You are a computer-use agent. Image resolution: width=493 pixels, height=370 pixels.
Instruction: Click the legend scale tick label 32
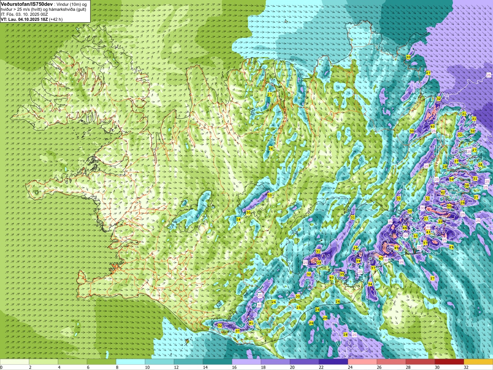[466, 368]
